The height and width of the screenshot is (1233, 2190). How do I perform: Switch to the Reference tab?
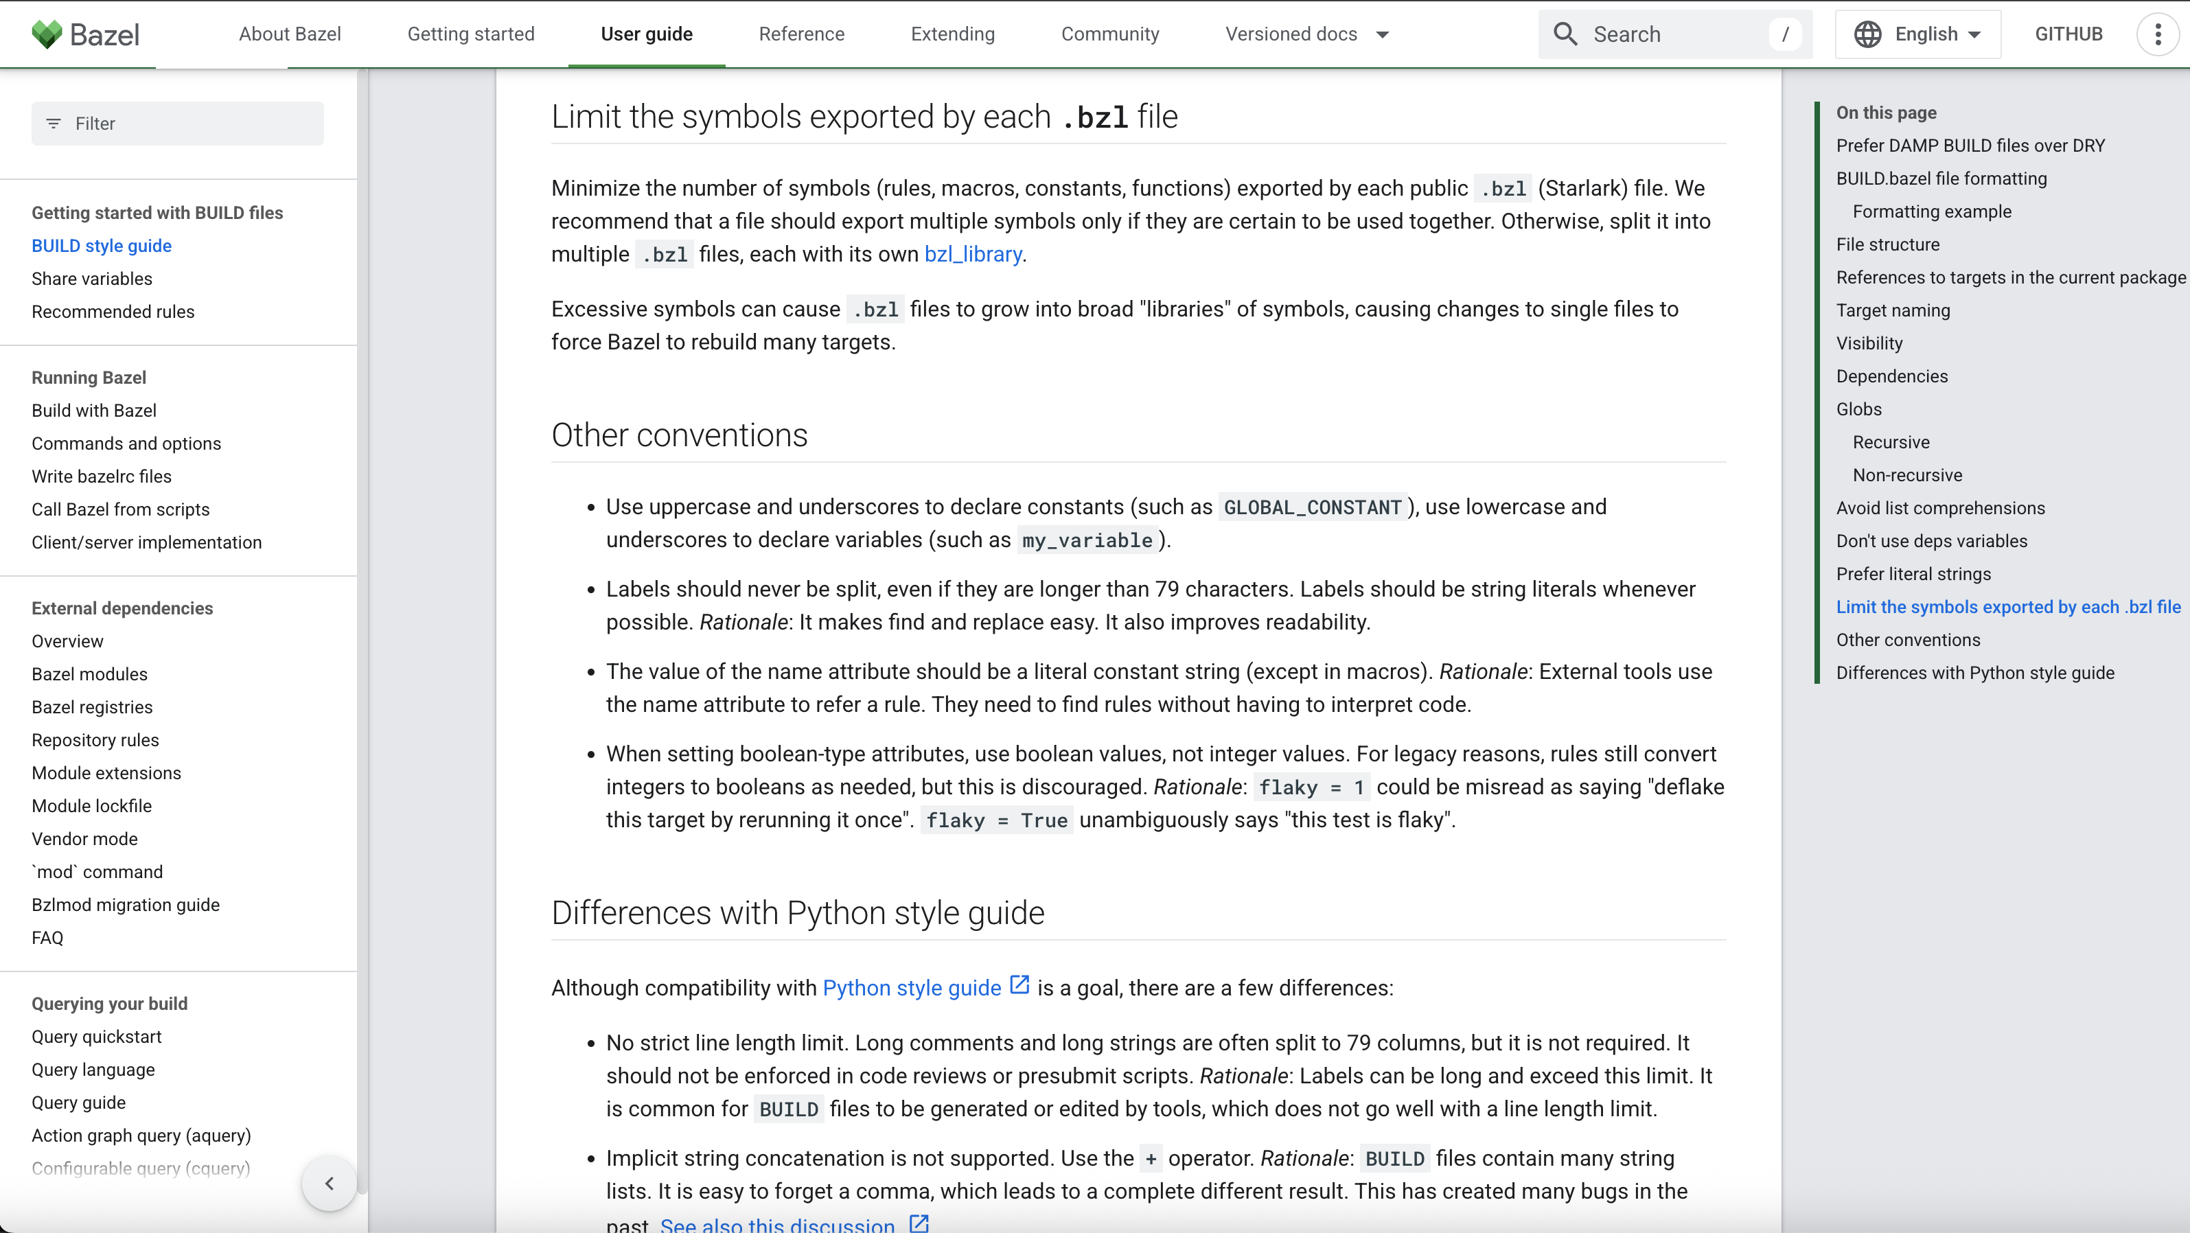point(802,34)
